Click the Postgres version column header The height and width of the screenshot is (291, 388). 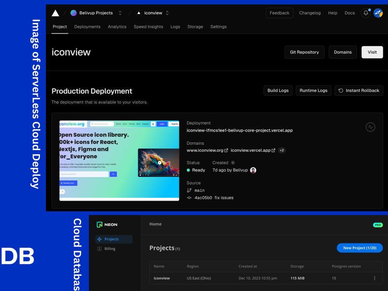click(346, 266)
